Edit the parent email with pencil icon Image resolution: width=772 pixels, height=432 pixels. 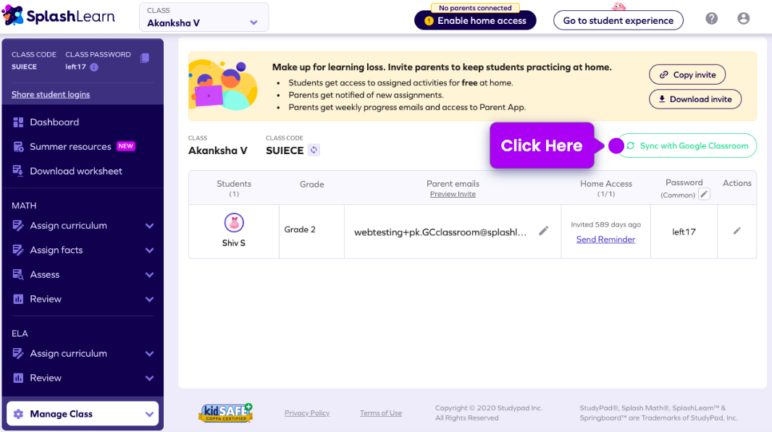click(543, 231)
